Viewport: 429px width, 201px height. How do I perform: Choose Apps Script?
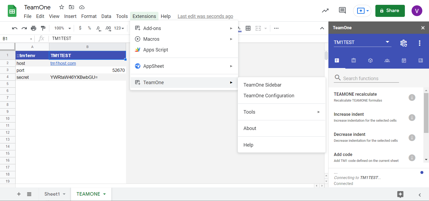184,50
